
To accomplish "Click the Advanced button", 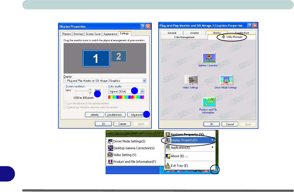I will click(x=137, y=115).
